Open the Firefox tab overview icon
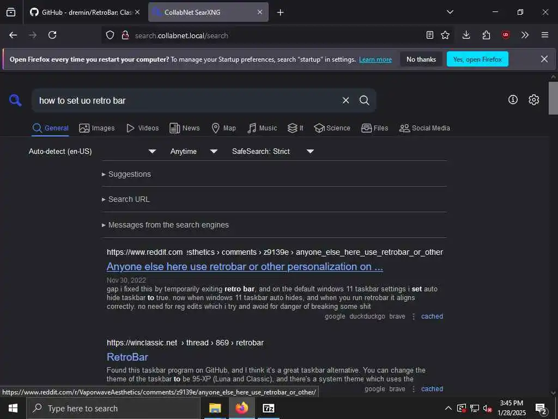Screen dimensions: 558x419 (11, 13)
